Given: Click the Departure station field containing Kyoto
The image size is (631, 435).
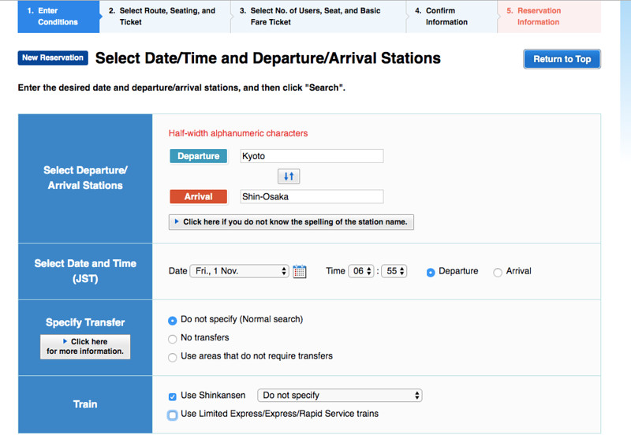Looking at the screenshot, I should tap(312, 156).
